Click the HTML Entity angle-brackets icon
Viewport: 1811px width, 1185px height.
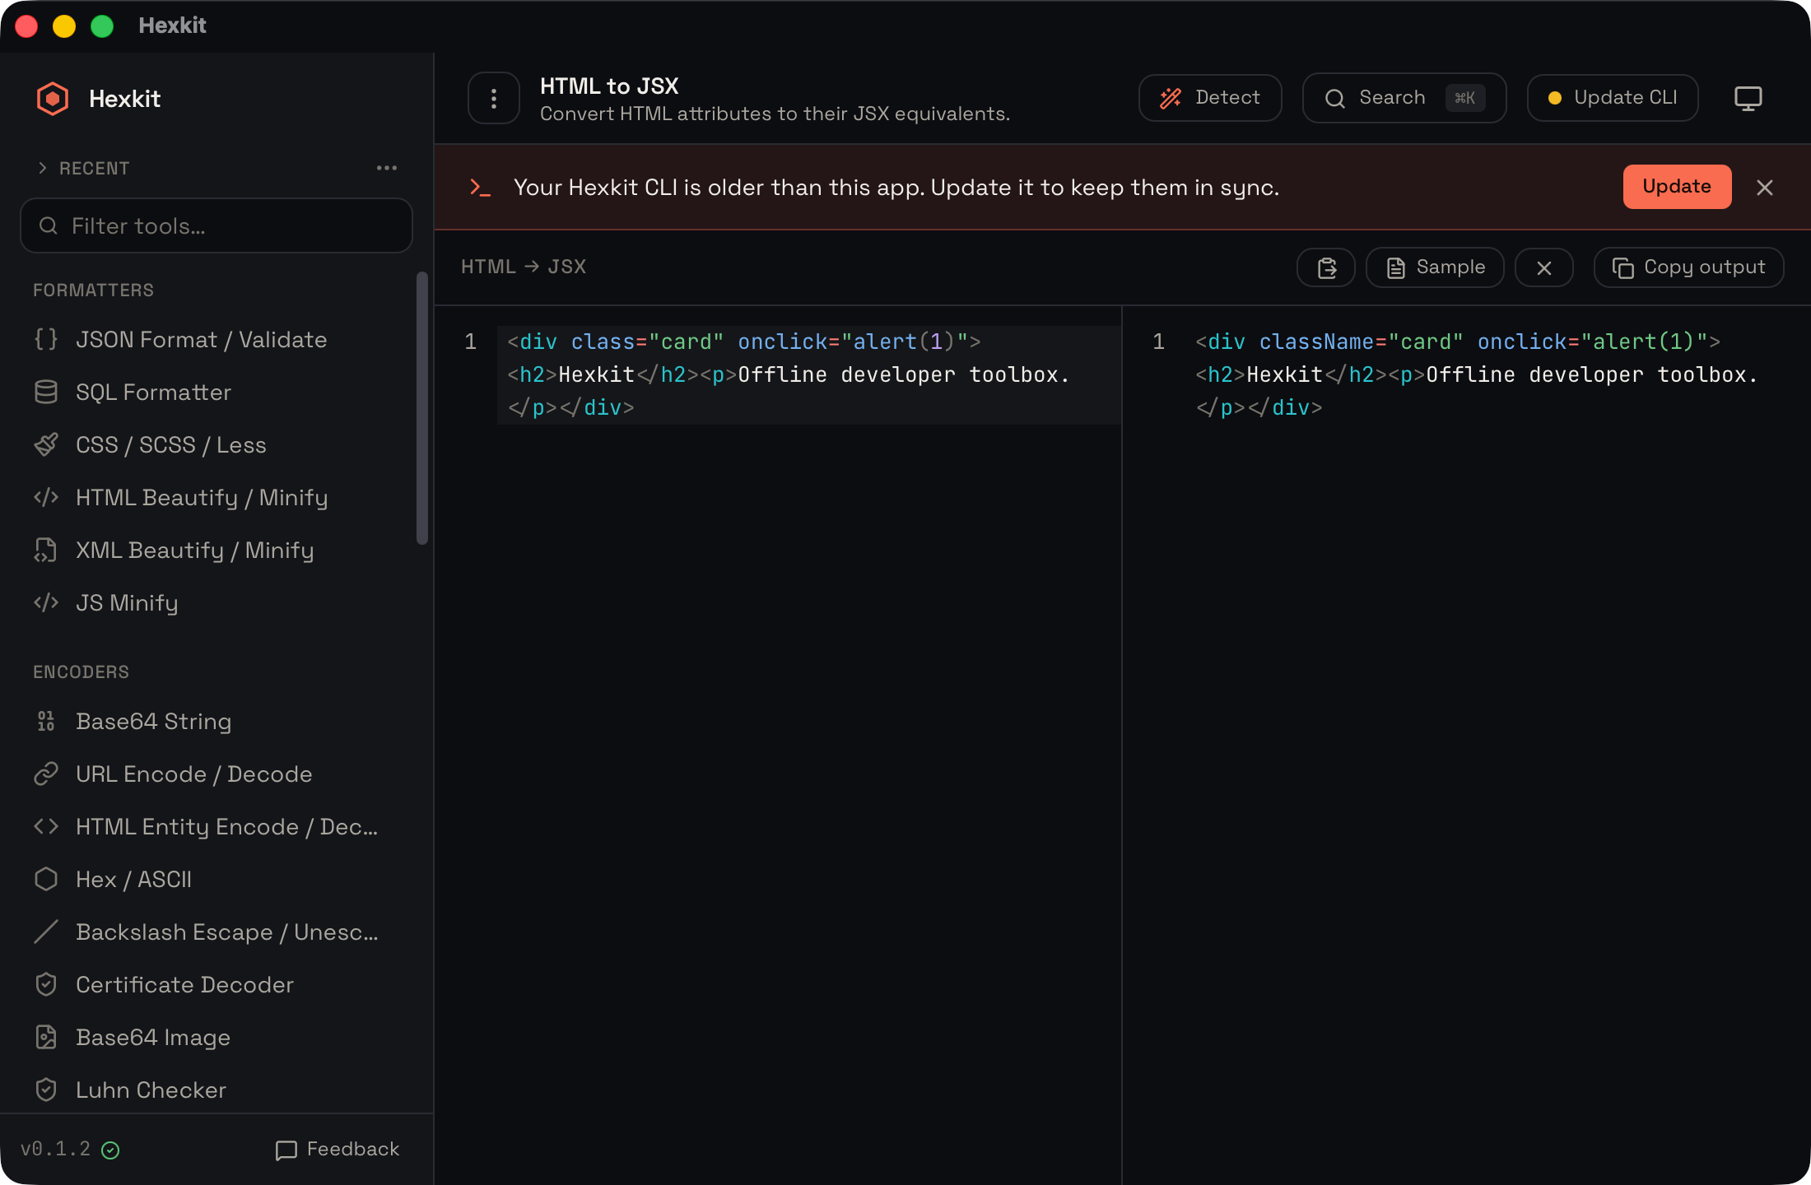46,826
